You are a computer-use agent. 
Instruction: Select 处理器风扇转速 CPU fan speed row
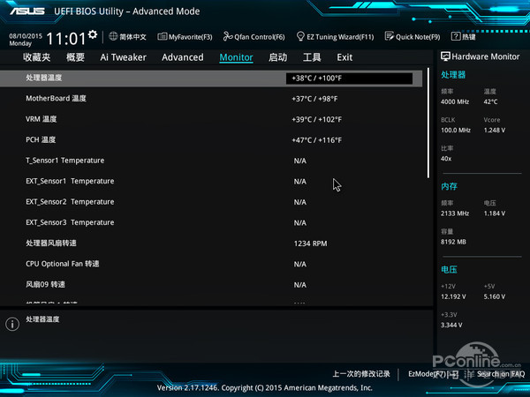tap(211, 243)
